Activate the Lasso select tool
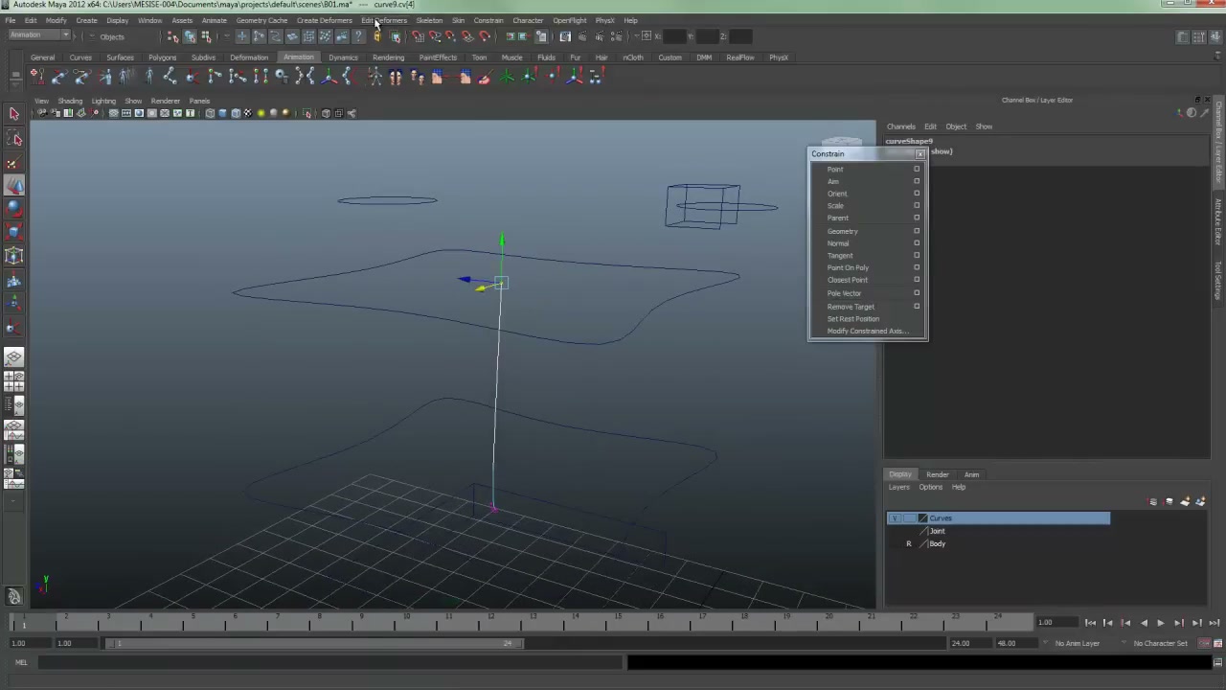This screenshot has width=1226, height=690. click(x=14, y=138)
